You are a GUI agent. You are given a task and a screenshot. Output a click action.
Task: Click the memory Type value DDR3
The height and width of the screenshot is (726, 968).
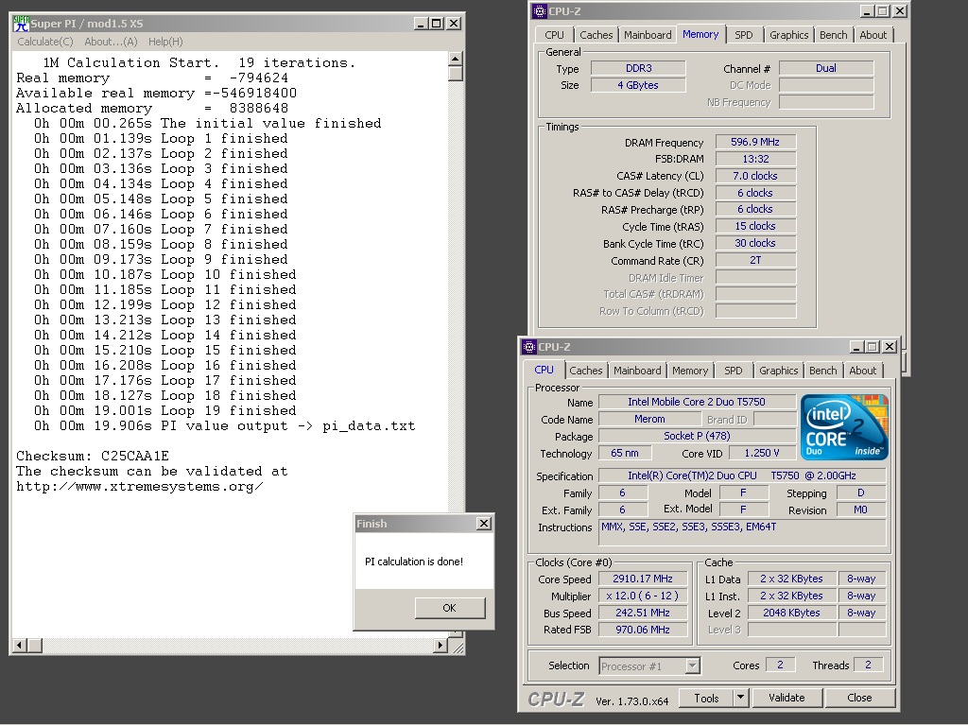point(638,68)
